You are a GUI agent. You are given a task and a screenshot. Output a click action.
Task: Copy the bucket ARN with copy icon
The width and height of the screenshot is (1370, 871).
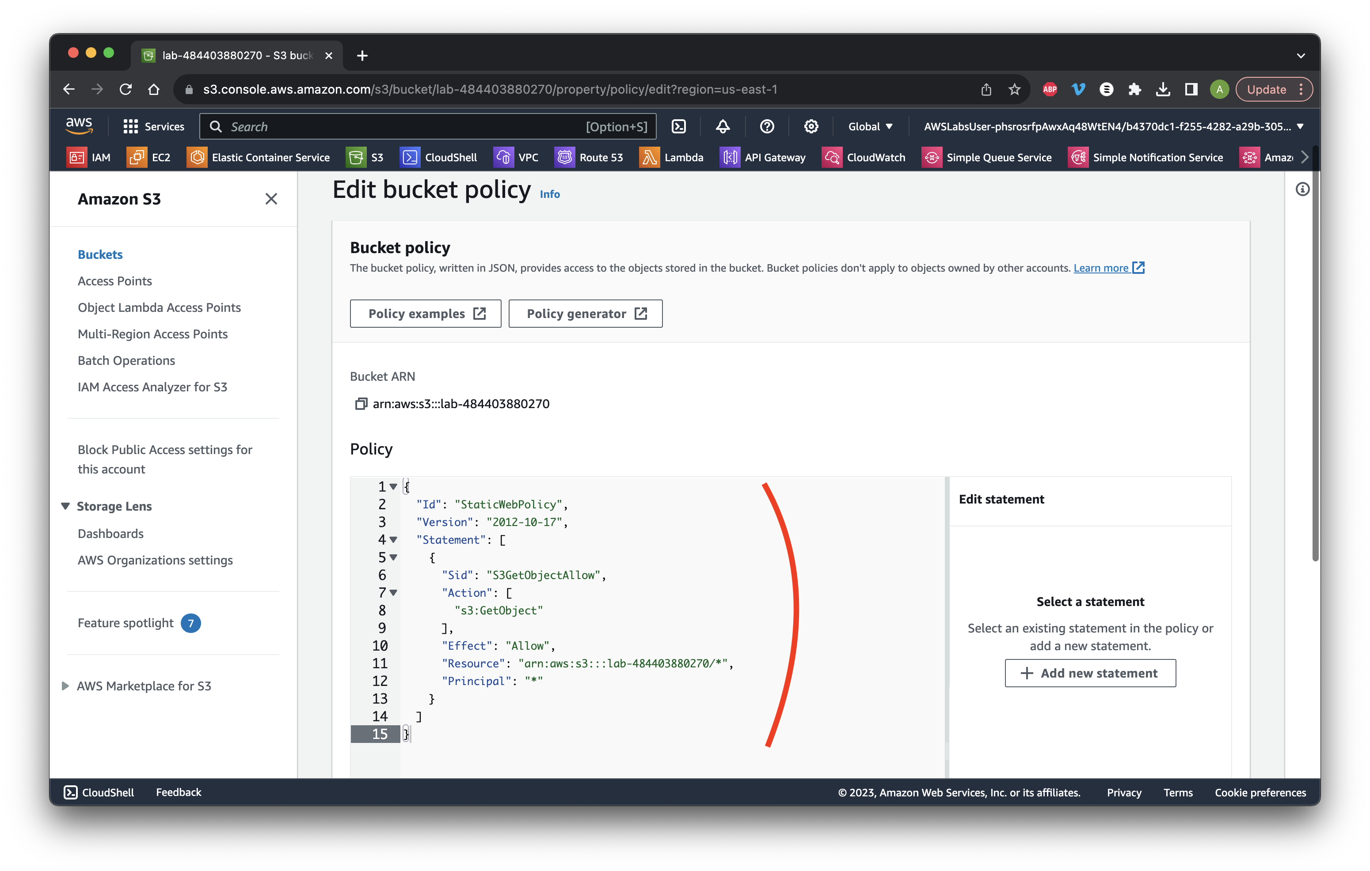[361, 404]
